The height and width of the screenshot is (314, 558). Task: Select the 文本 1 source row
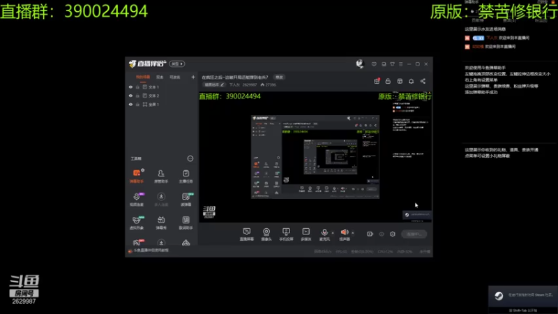click(x=162, y=87)
